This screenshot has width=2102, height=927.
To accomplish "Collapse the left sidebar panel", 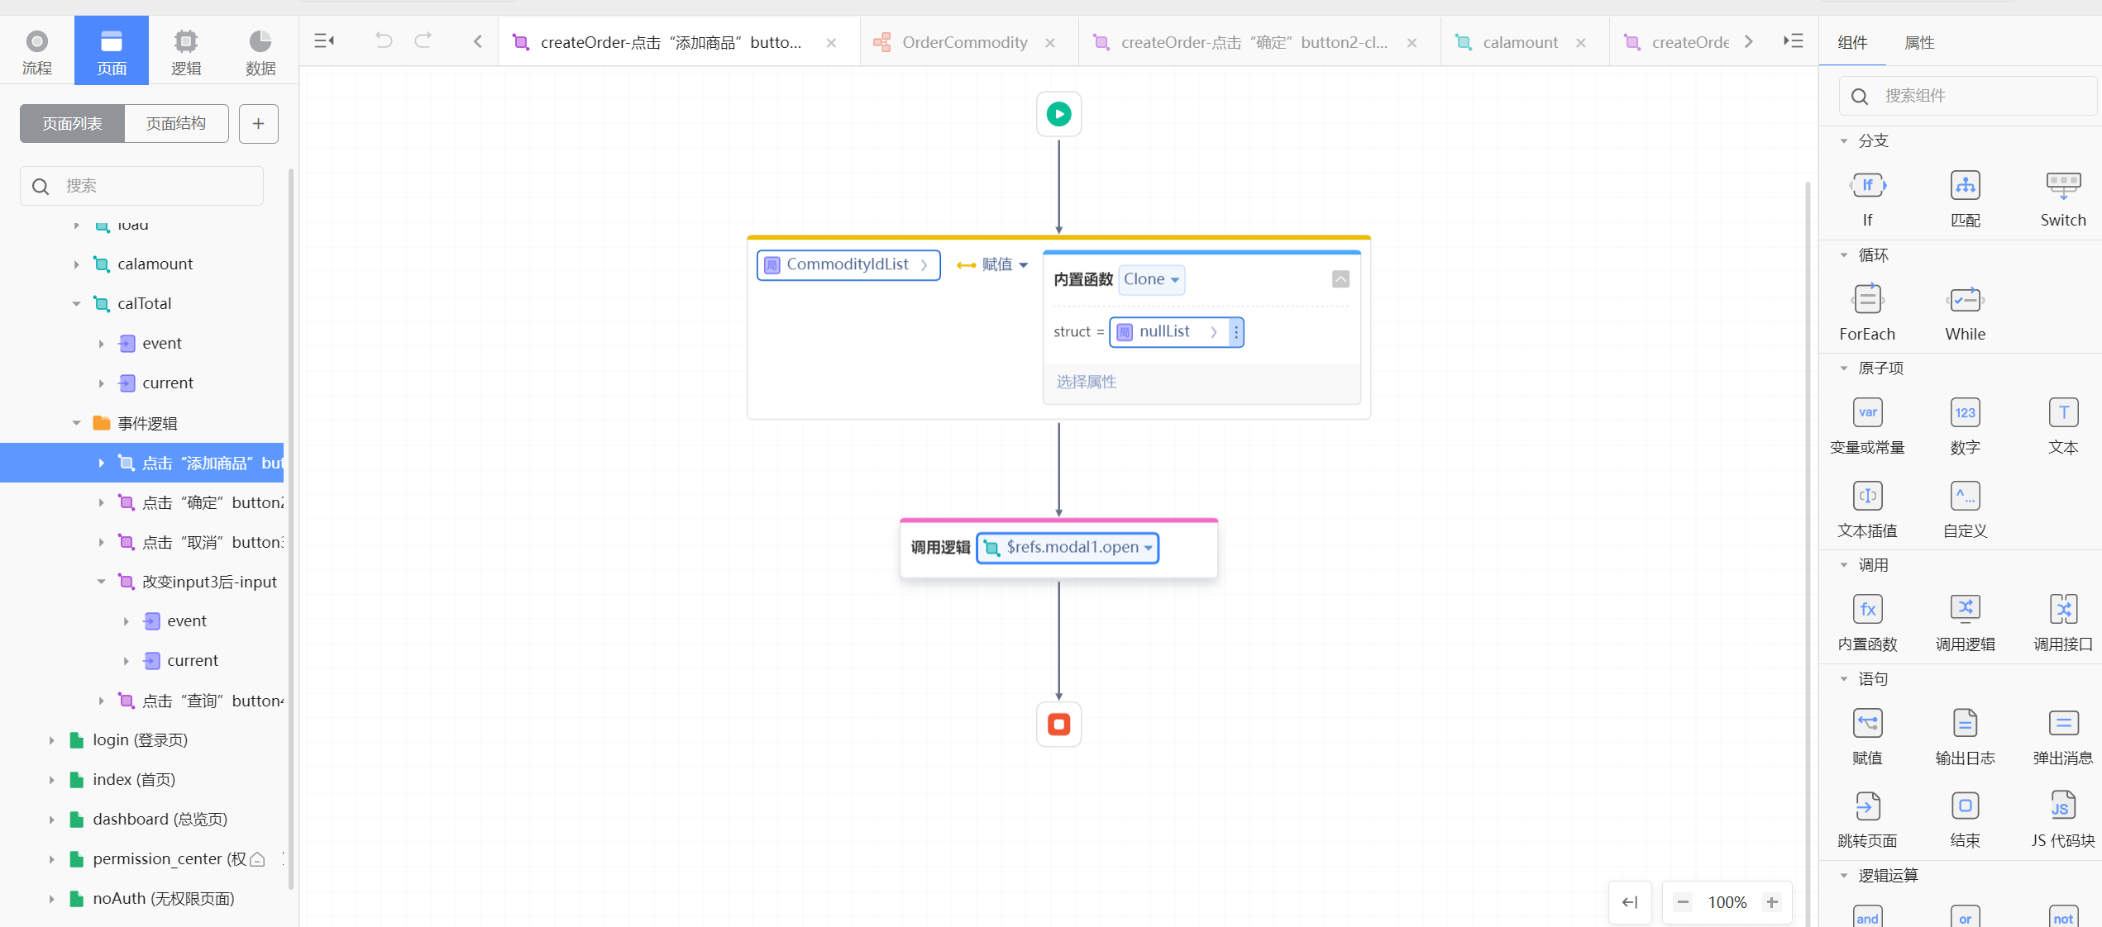I will (324, 40).
